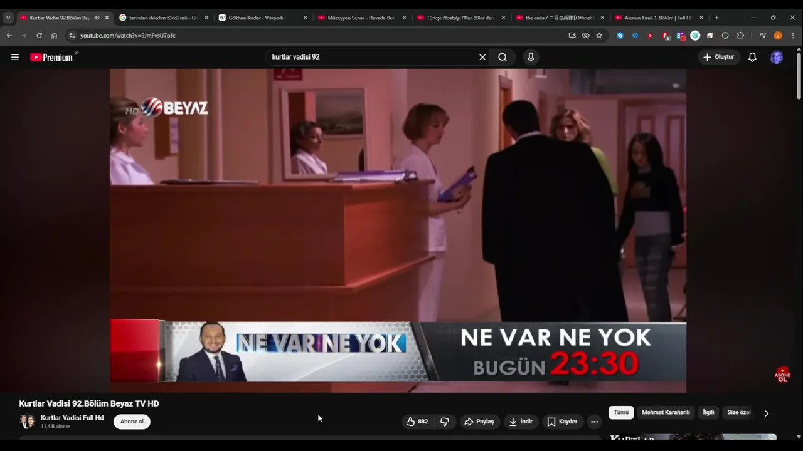
Task: Open more actions three-dot menu under the video
Action: [594, 422]
